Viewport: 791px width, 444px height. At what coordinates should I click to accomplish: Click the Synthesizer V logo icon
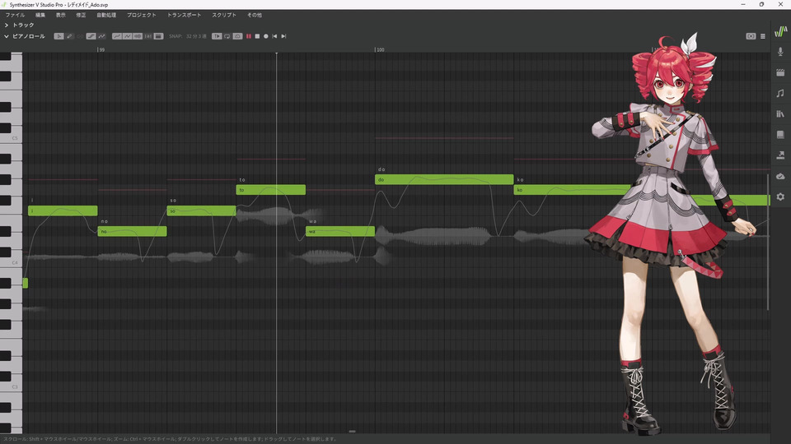pyautogui.click(x=780, y=31)
